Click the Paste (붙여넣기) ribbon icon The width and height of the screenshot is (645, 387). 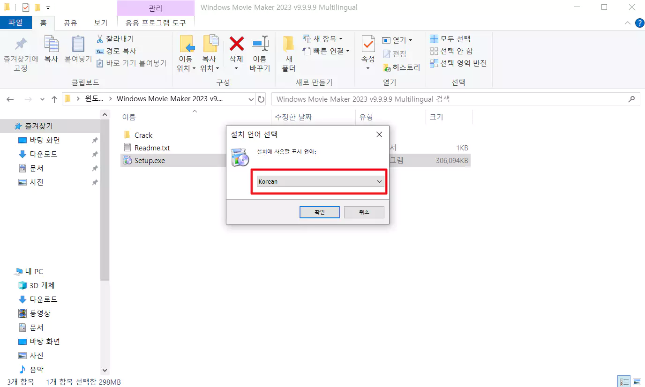point(78,45)
